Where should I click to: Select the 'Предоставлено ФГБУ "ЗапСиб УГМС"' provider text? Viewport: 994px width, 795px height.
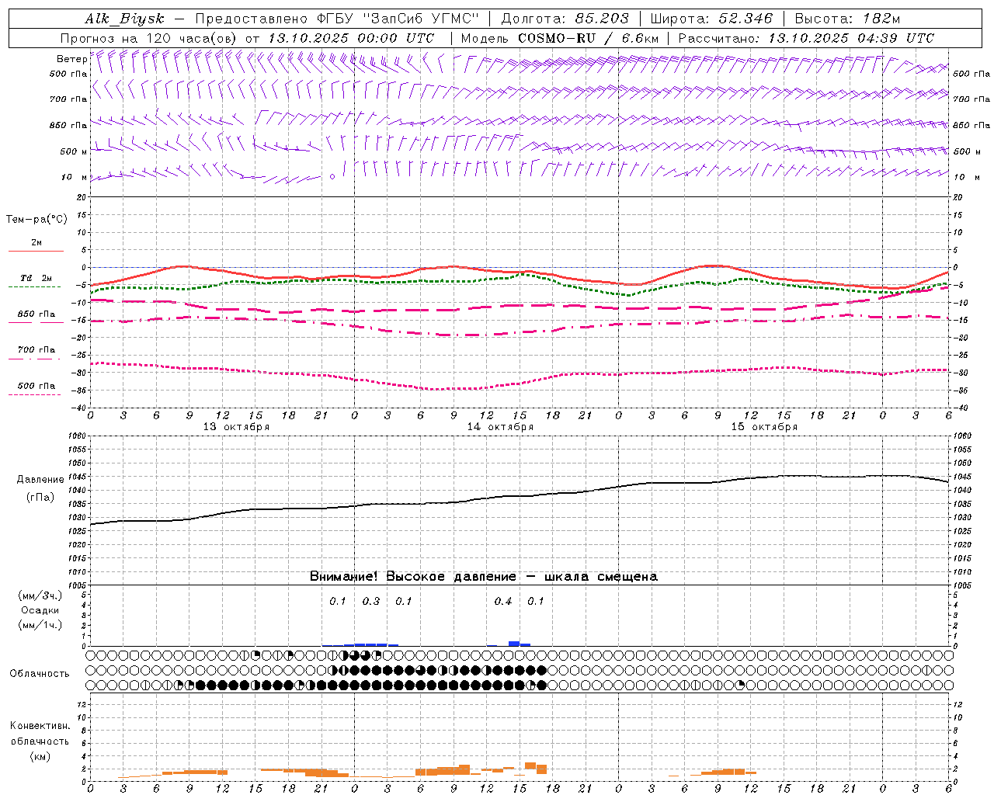(337, 19)
